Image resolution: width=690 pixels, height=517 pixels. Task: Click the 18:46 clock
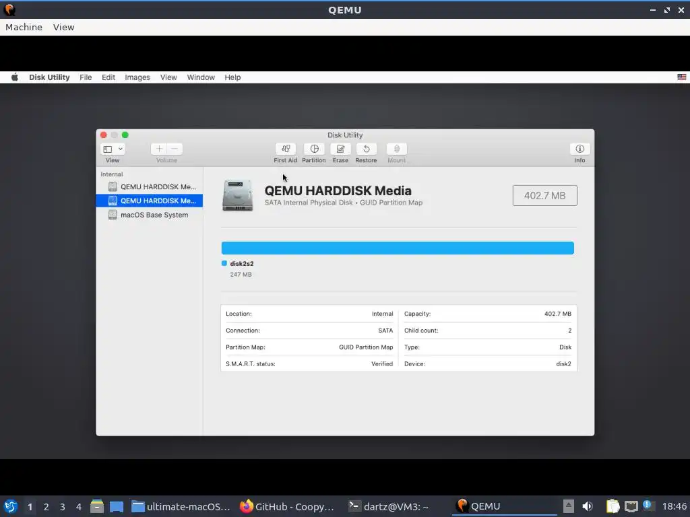tap(674, 507)
